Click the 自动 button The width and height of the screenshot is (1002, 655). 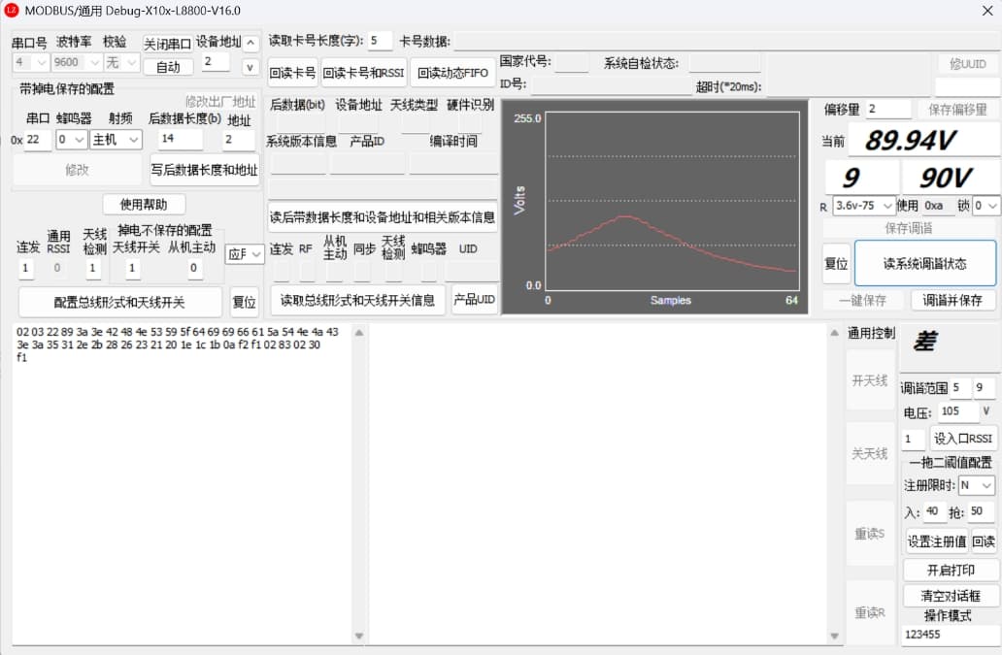click(168, 66)
